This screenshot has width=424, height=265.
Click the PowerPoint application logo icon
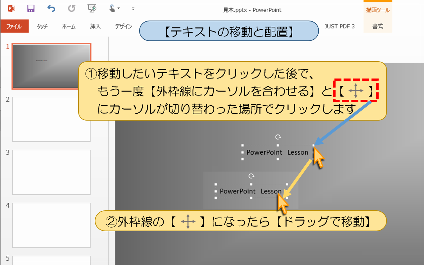pos(12,8)
